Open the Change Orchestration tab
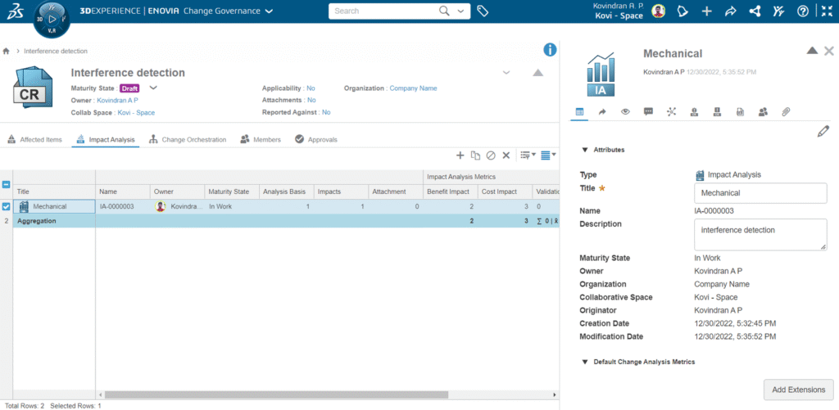The height and width of the screenshot is (410, 839). pyautogui.click(x=187, y=140)
